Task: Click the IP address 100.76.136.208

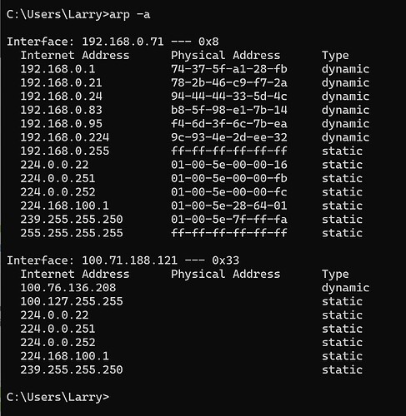Action: pyautogui.click(x=68, y=288)
